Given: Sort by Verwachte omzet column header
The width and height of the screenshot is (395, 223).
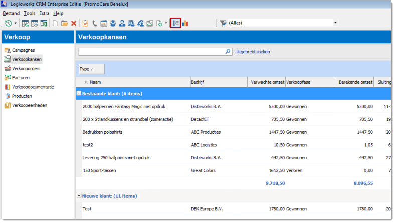Looking at the screenshot, I should pos(266,82).
